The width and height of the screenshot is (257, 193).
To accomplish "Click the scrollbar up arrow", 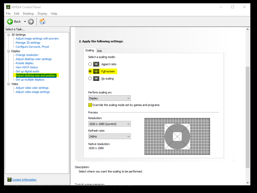I will (x=247, y=29).
